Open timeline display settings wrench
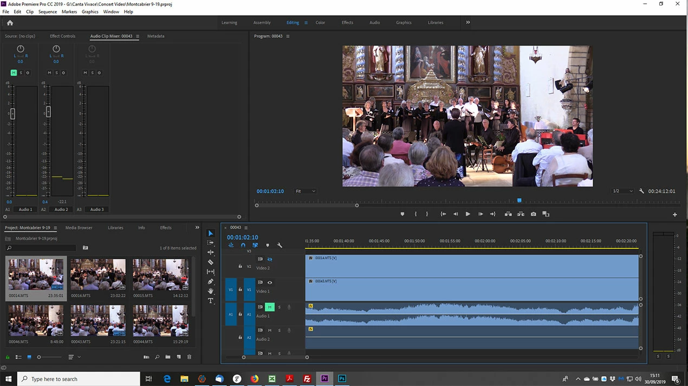The image size is (688, 386). (x=280, y=245)
